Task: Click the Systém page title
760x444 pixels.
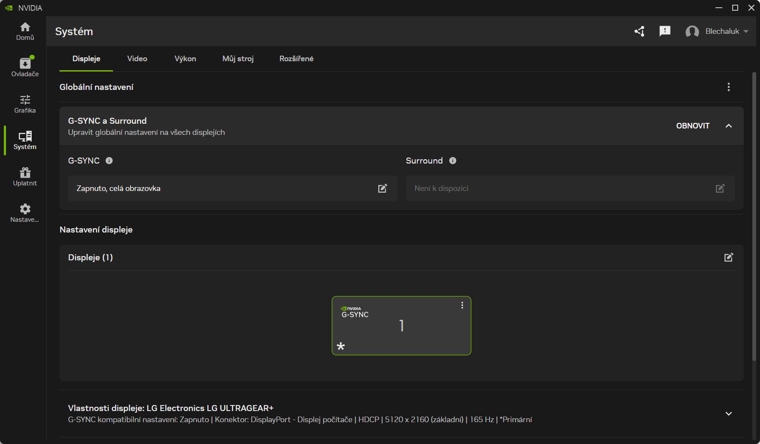Action: [74, 31]
